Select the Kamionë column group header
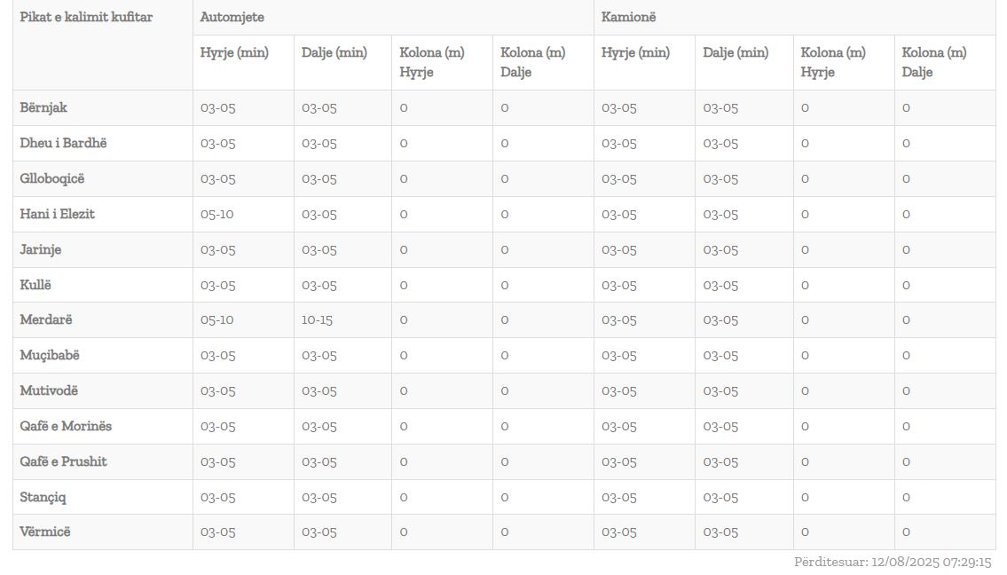 [628, 17]
